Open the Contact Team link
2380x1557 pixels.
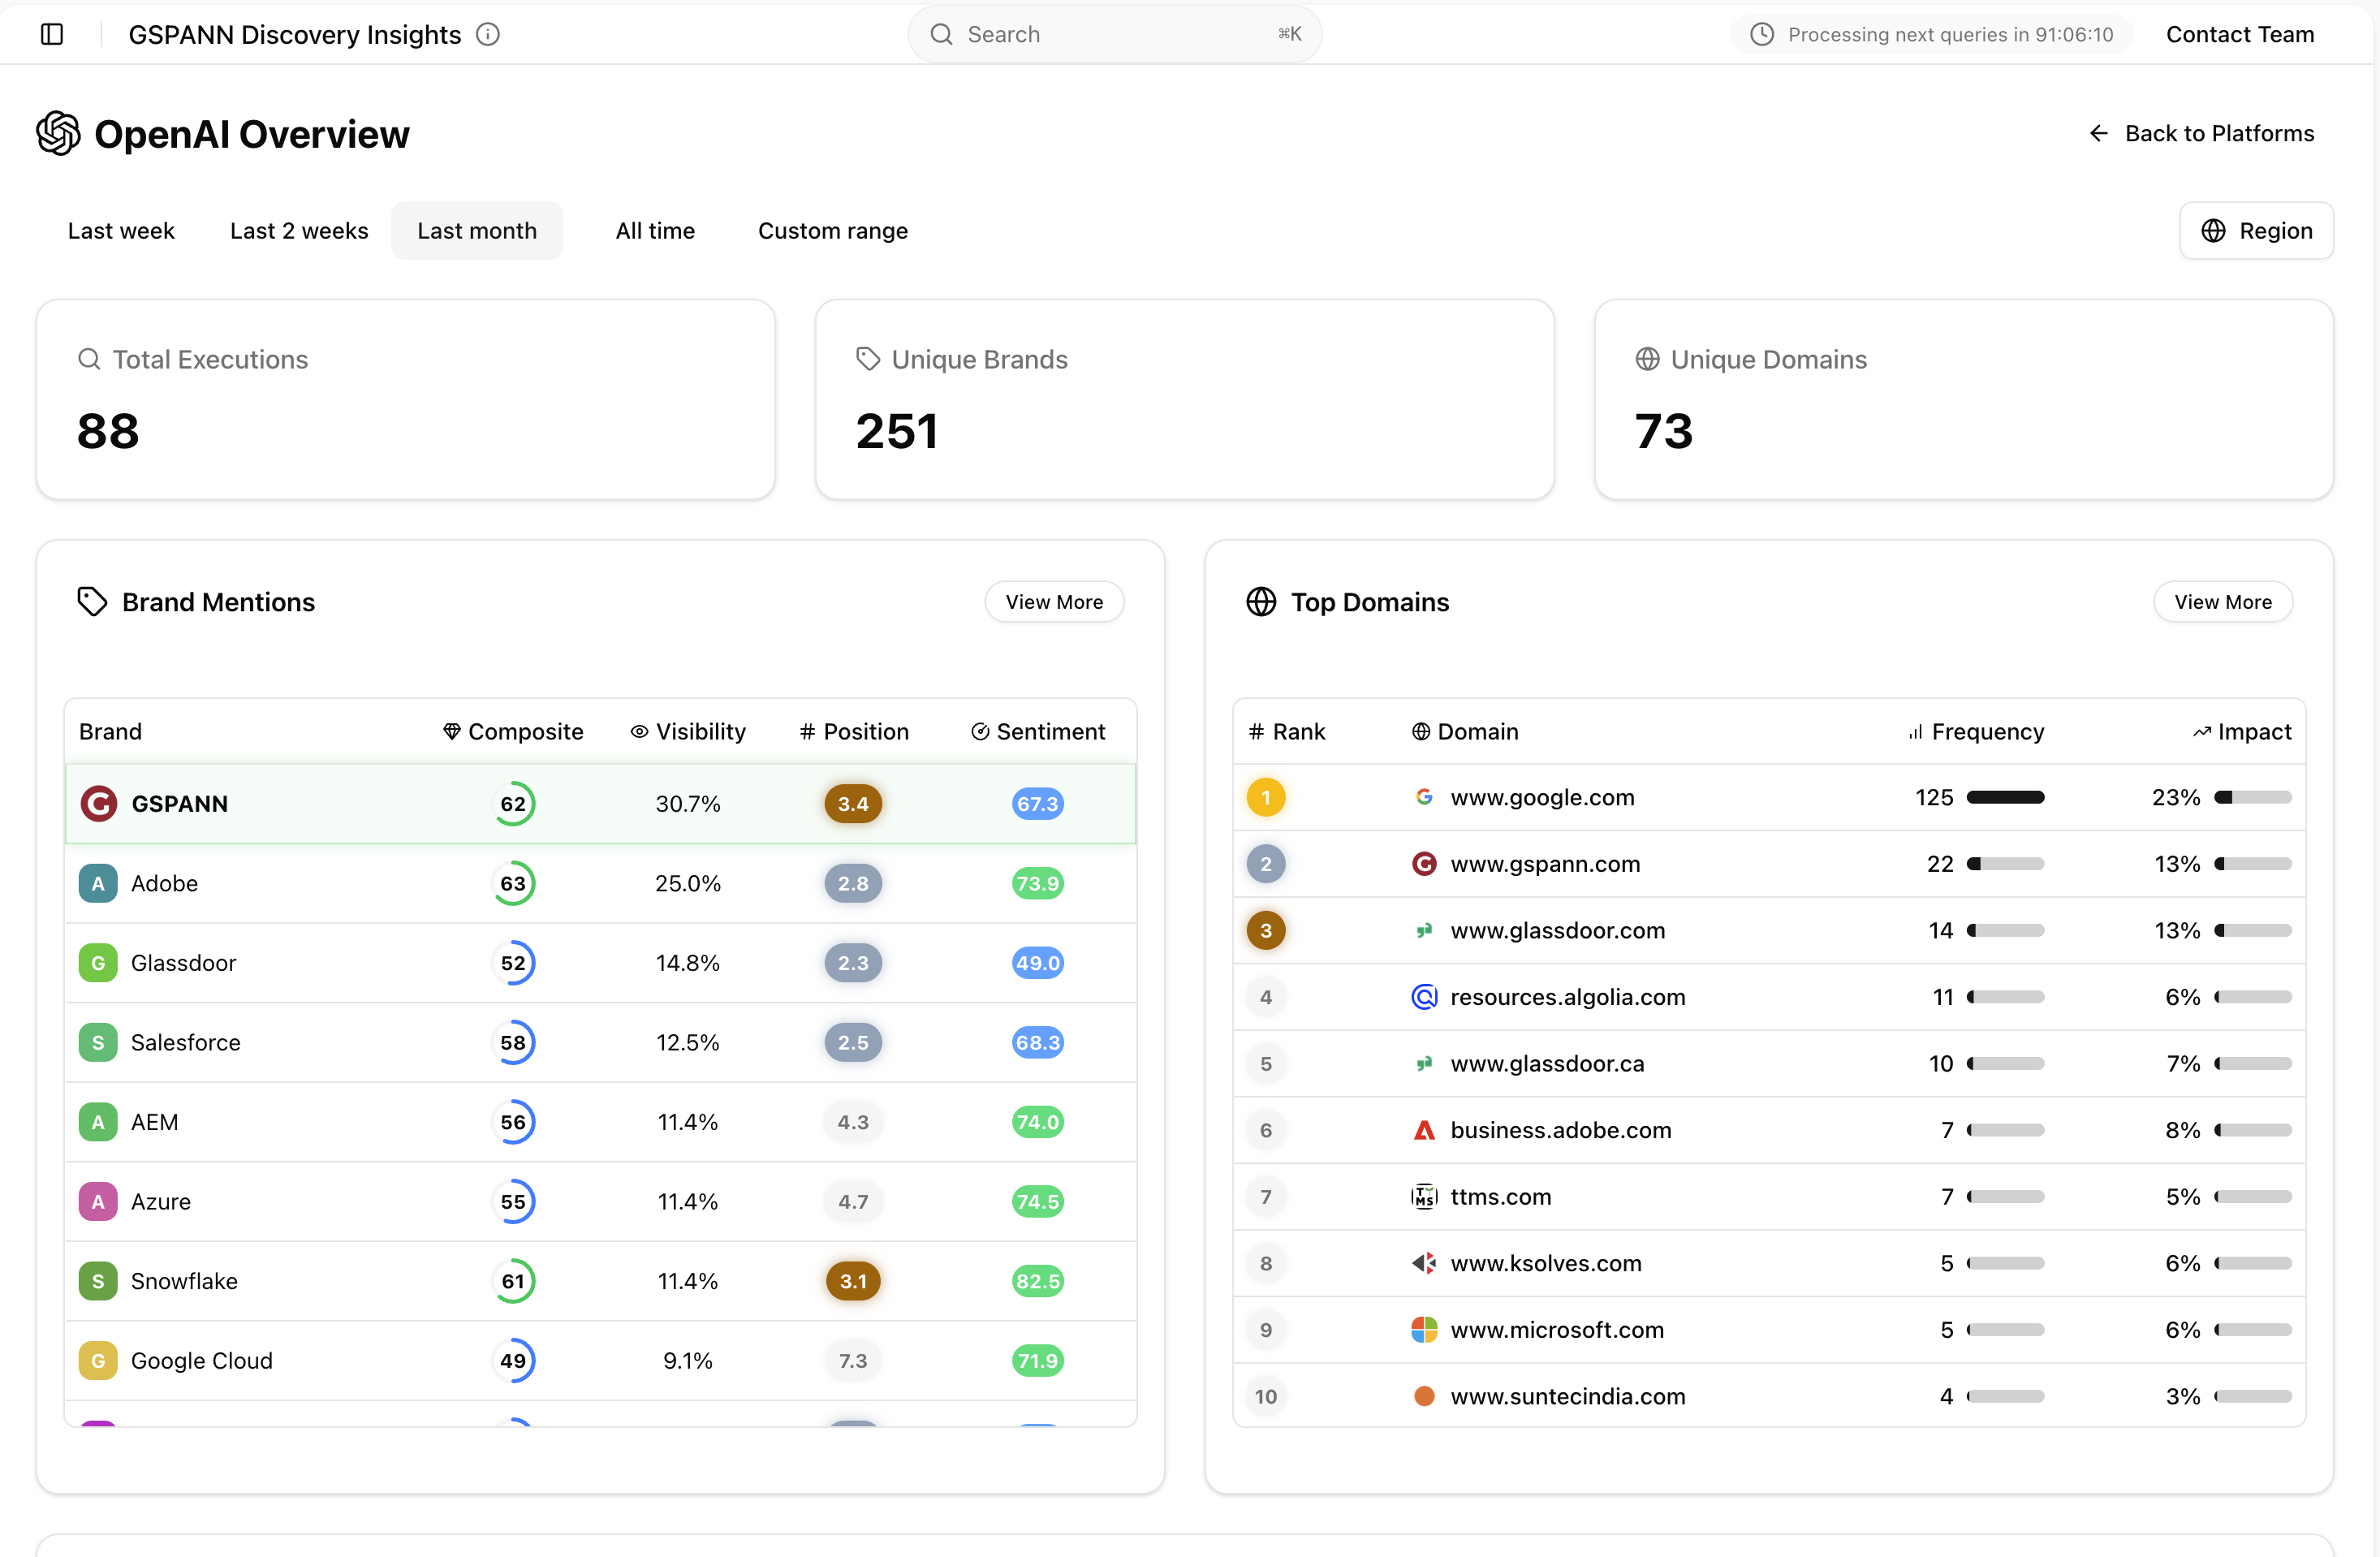tap(2240, 34)
